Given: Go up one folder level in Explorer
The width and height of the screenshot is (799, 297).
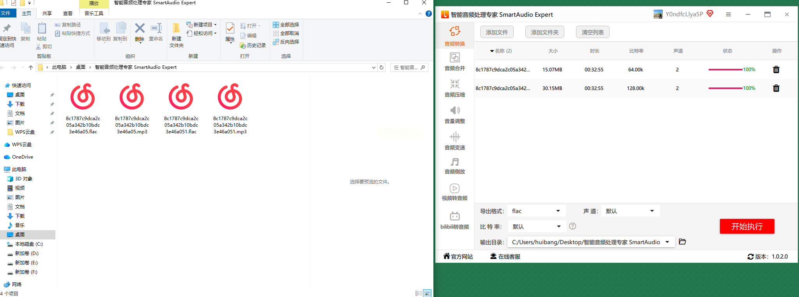Looking at the screenshot, I should 31,67.
